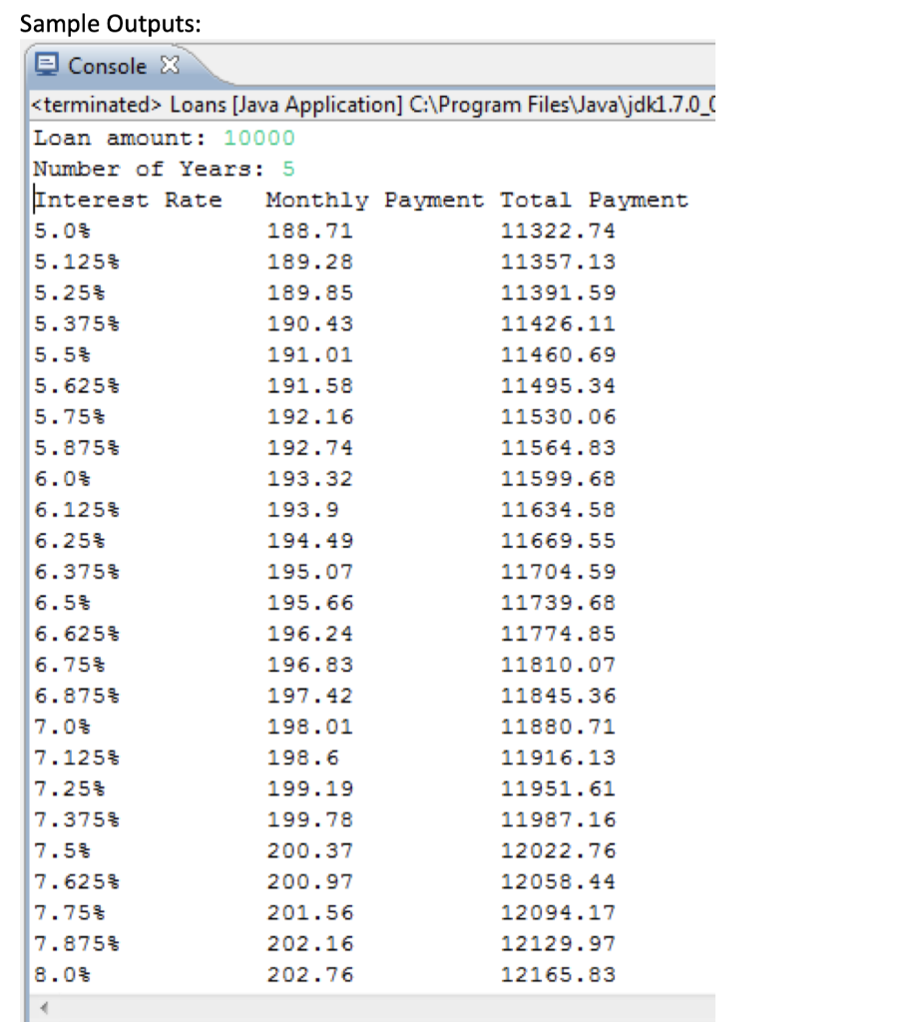Screen dimensions: 923x1022
Task: Click monthly payment 188.71
Action: [309, 231]
